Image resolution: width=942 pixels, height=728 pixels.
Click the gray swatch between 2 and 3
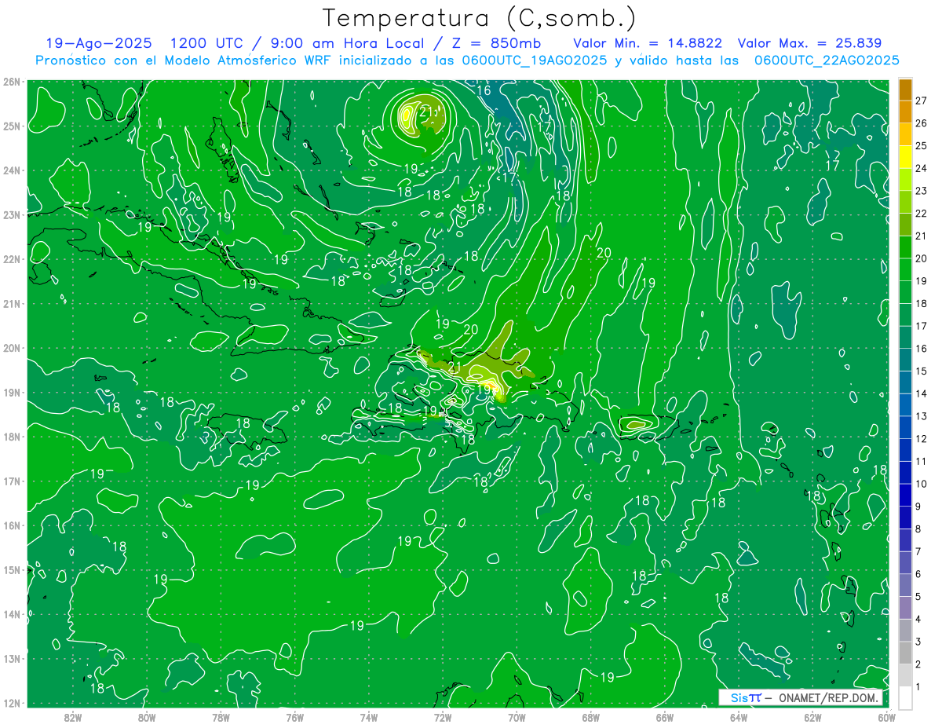905,653
